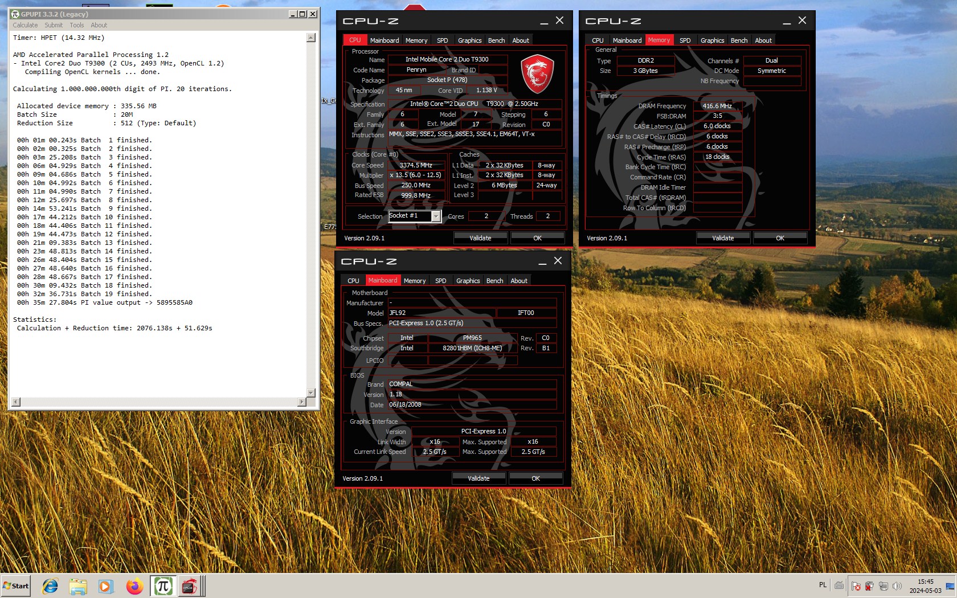Select CPU tab in top-left CPU-Z window
This screenshot has width=957, height=598.
(355, 40)
